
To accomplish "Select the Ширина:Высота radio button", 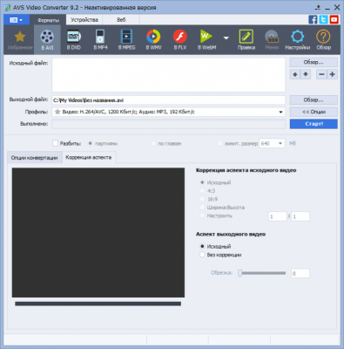I will 202,208.
